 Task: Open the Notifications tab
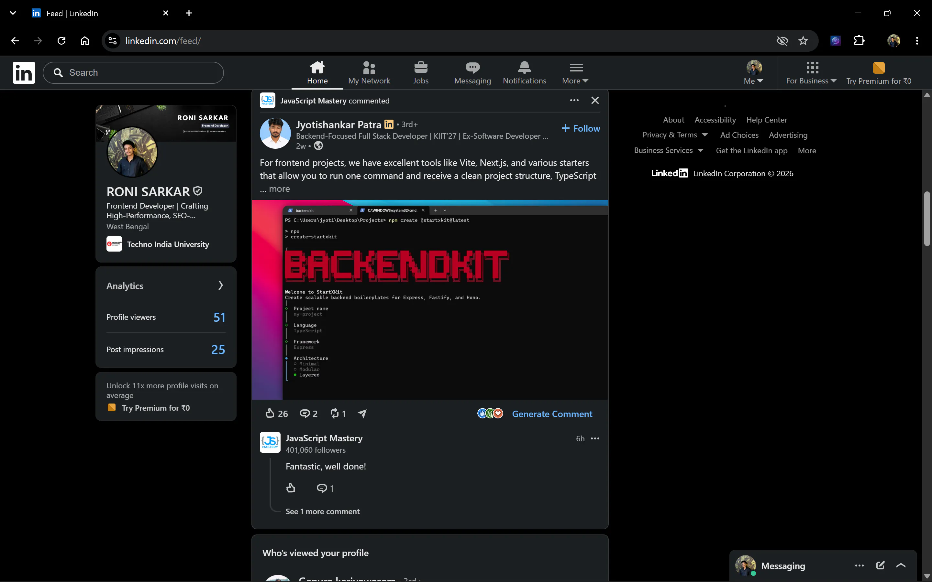[524, 73]
